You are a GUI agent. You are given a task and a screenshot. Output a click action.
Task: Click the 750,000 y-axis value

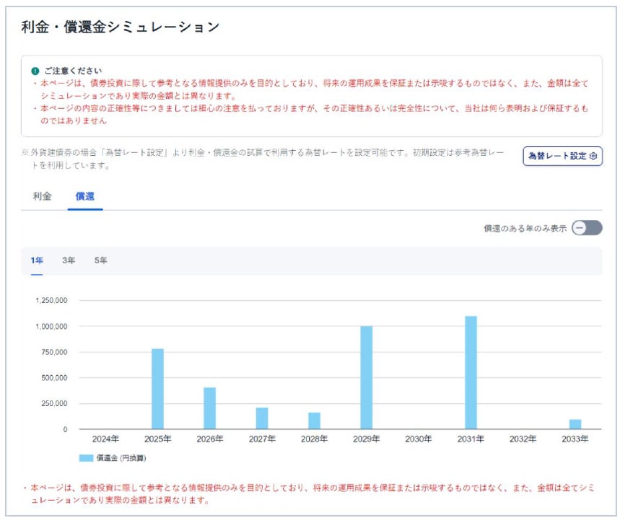coord(54,352)
